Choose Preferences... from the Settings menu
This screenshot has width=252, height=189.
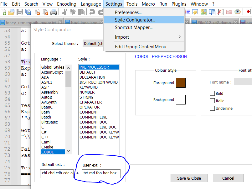(x=144, y=12)
